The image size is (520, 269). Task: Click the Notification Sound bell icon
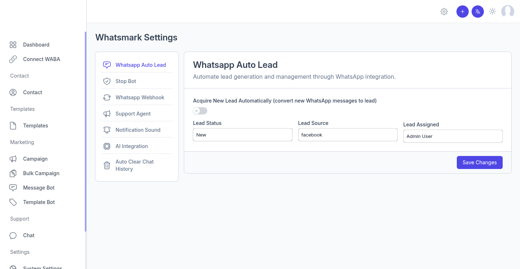coord(107,130)
